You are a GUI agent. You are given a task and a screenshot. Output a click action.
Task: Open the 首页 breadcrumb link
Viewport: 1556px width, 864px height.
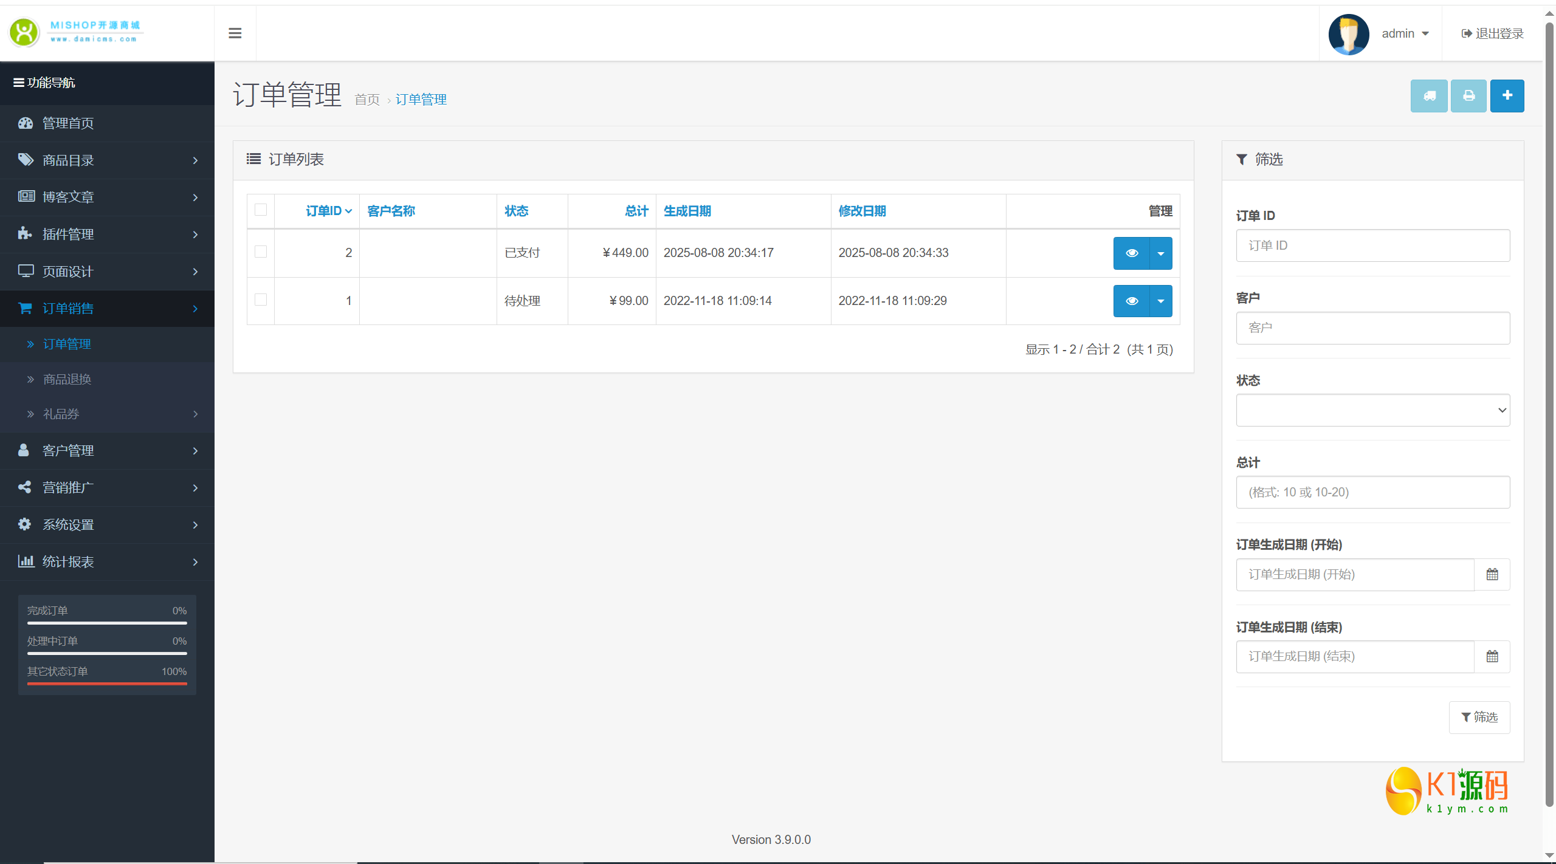coord(367,98)
